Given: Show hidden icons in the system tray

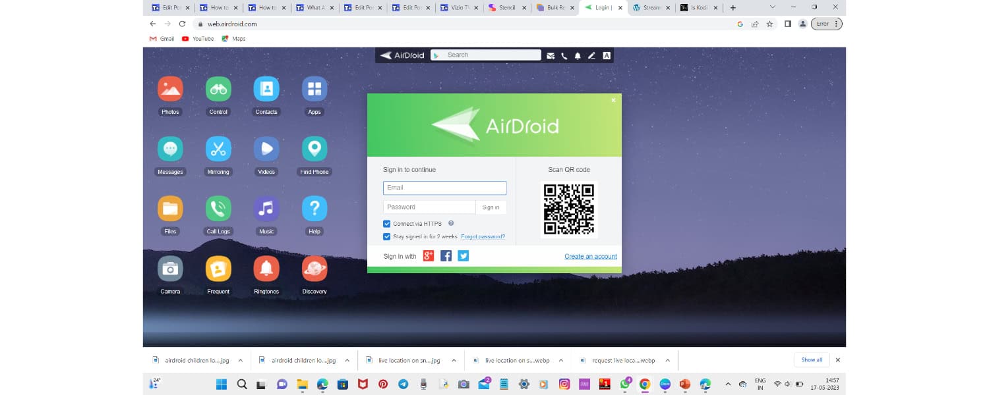Looking at the screenshot, I should (728, 384).
